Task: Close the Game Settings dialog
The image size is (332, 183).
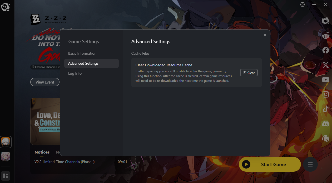Action: [265, 35]
